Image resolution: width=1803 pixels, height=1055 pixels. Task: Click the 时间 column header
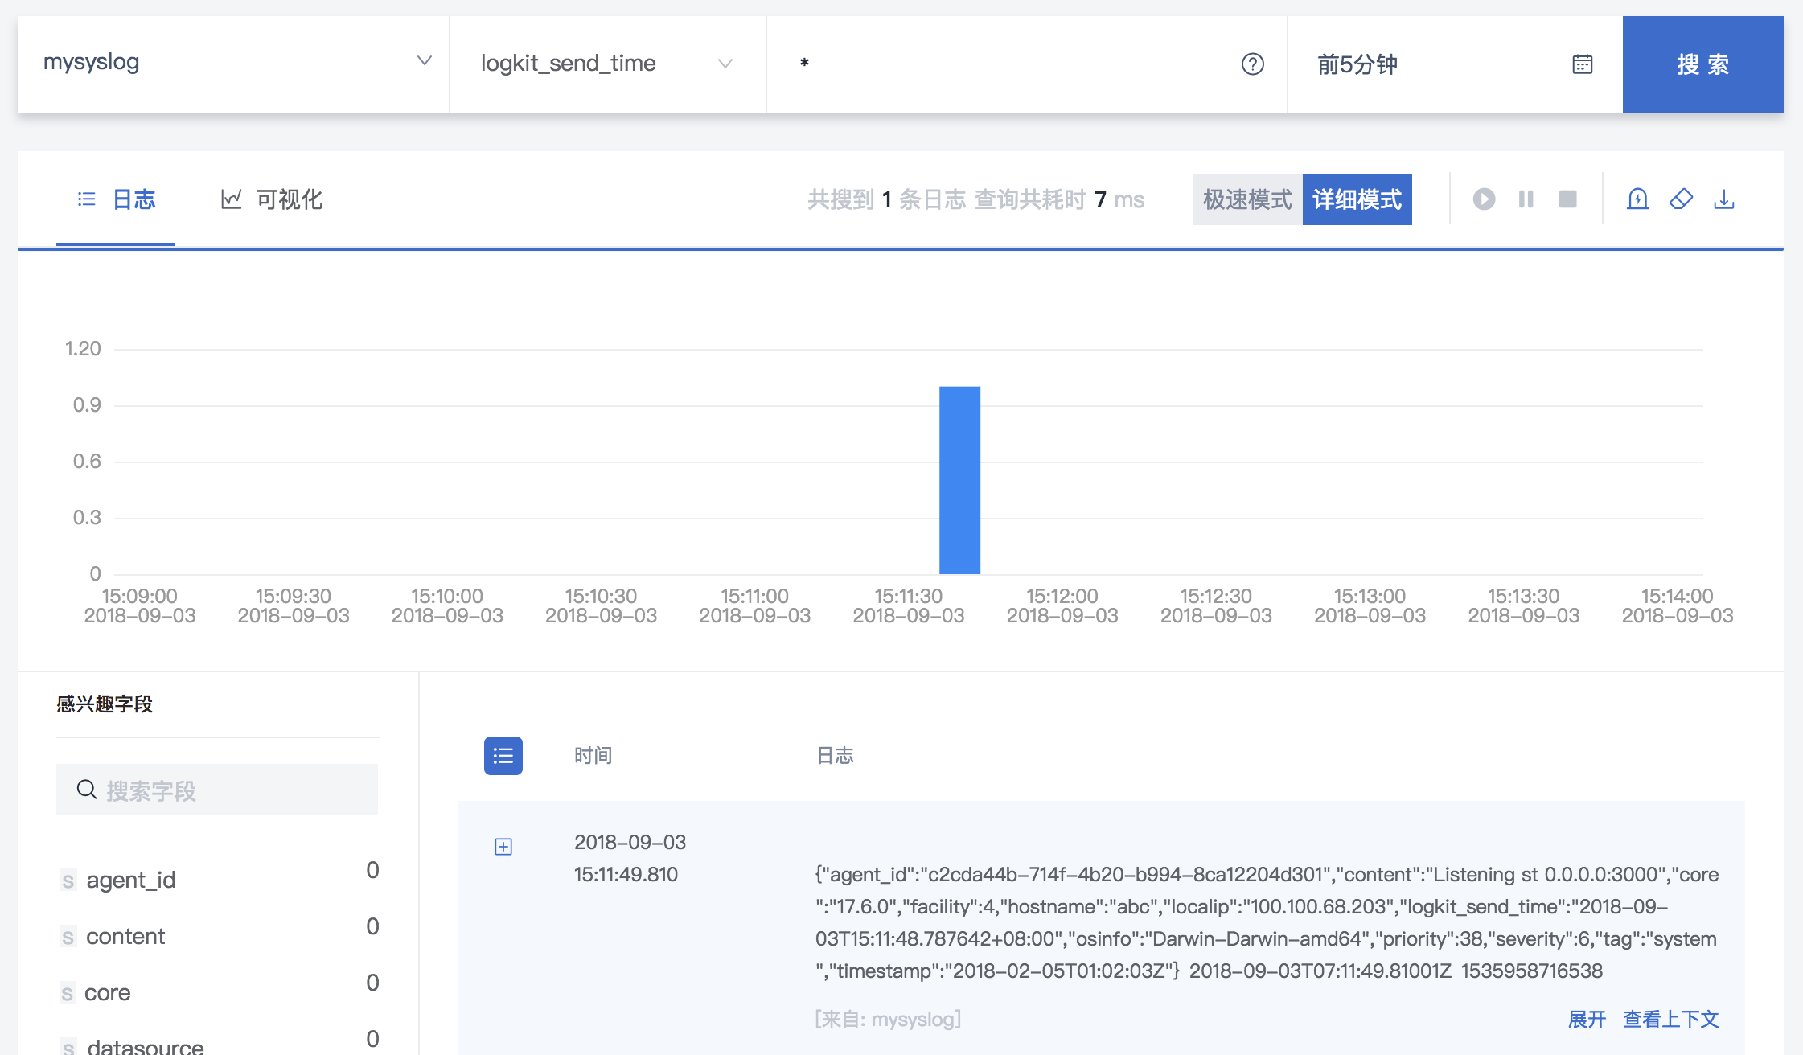(593, 756)
